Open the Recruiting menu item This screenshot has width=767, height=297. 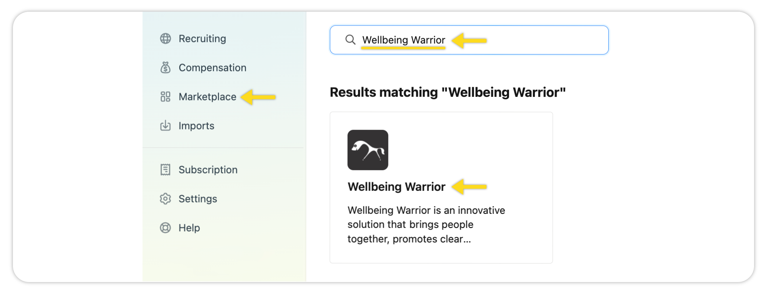[202, 39]
